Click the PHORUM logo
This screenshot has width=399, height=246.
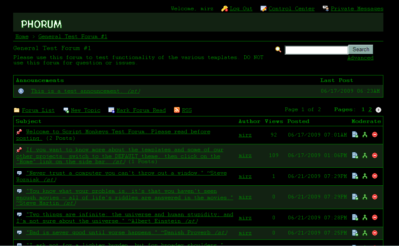pyautogui.click(x=41, y=24)
